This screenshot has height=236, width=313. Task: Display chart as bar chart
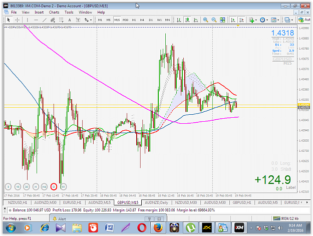coord(179,20)
